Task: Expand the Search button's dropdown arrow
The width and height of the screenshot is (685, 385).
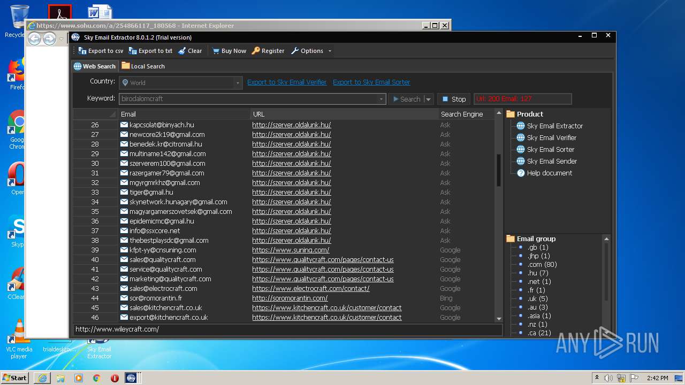Action: click(x=428, y=99)
